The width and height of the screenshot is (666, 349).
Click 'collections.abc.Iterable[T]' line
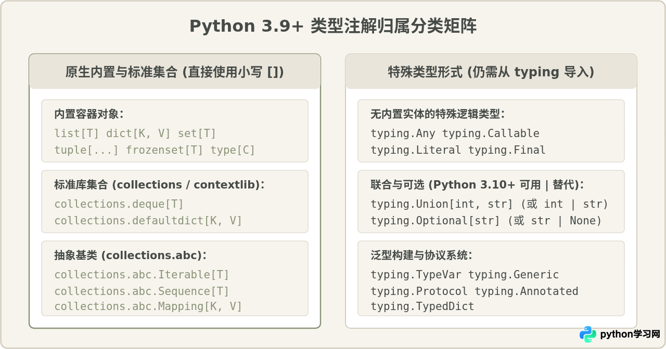tap(142, 275)
